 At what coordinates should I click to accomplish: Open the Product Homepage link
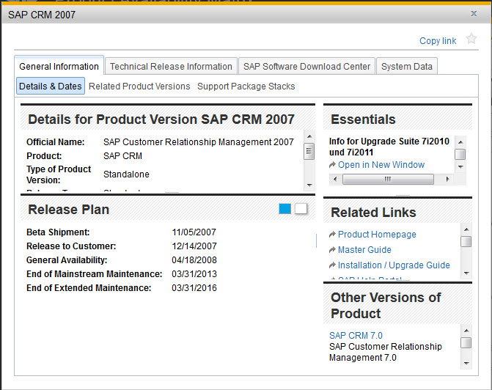(x=377, y=235)
